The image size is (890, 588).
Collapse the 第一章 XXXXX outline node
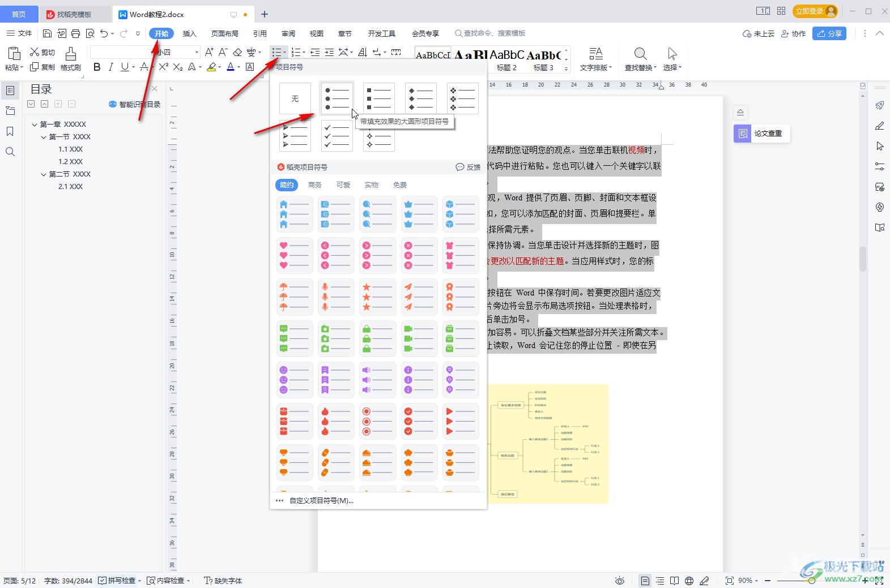pyautogui.click(x=35, y=125)
